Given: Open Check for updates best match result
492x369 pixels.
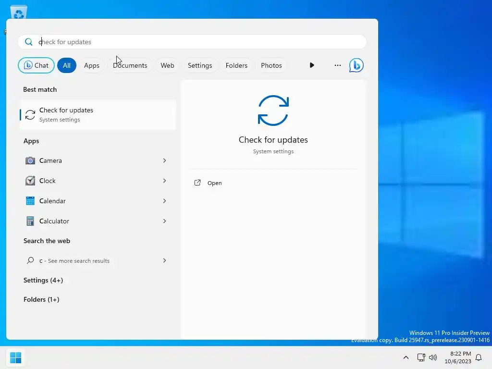Looking at the screenshot, I should (x=98, y=115).
